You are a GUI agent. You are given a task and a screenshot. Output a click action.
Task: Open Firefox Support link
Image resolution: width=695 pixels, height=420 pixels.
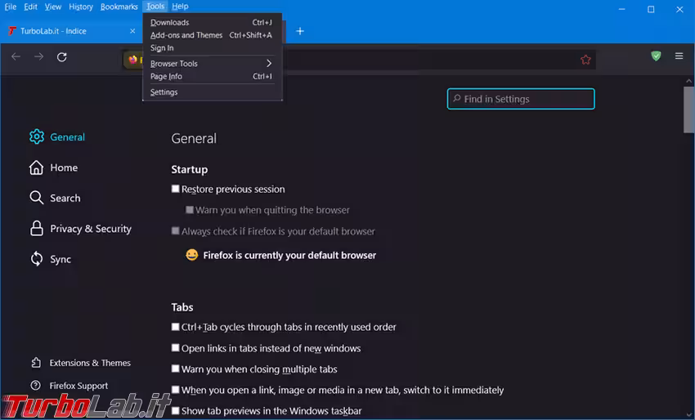(78, 386)
